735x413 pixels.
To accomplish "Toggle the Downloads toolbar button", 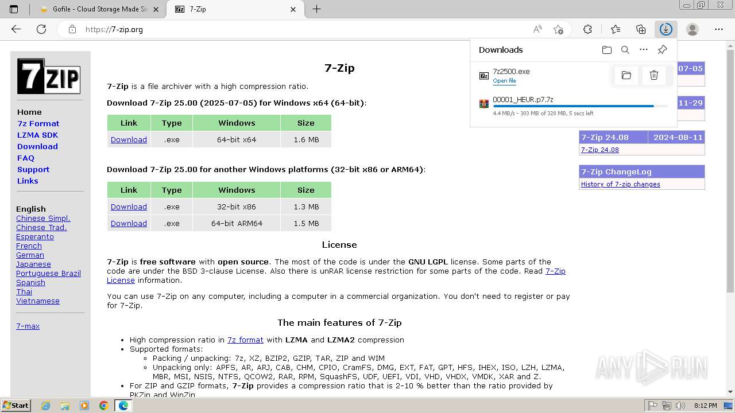I will pos(666,29).
